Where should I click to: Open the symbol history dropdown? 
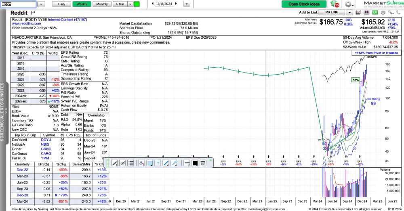pyautogui.click(x=41, y=4)
